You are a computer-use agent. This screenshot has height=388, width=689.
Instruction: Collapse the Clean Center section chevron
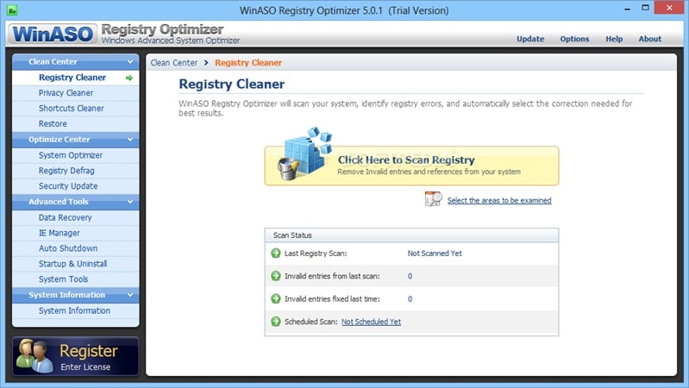(x=130, y=62)
